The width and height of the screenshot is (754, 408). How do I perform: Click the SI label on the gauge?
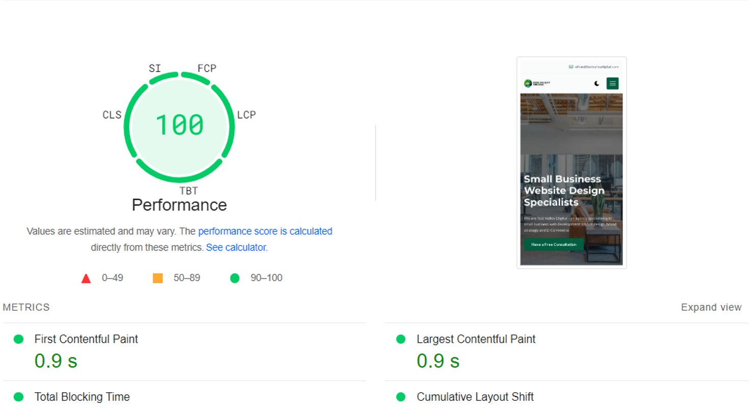coord(155,68)
